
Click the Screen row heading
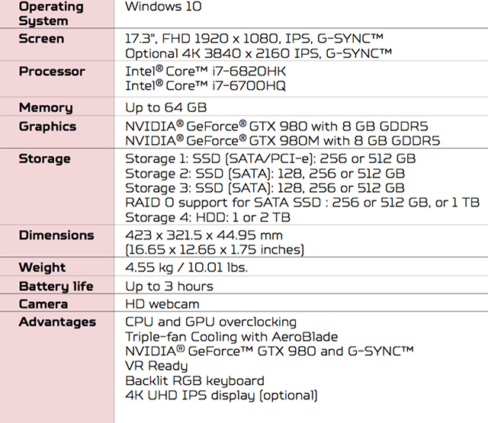click(41, 39)
